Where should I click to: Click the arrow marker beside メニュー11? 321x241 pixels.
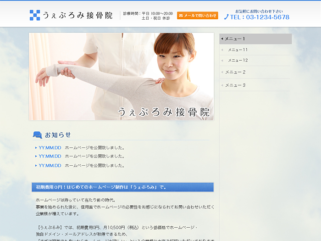[222, 50]
